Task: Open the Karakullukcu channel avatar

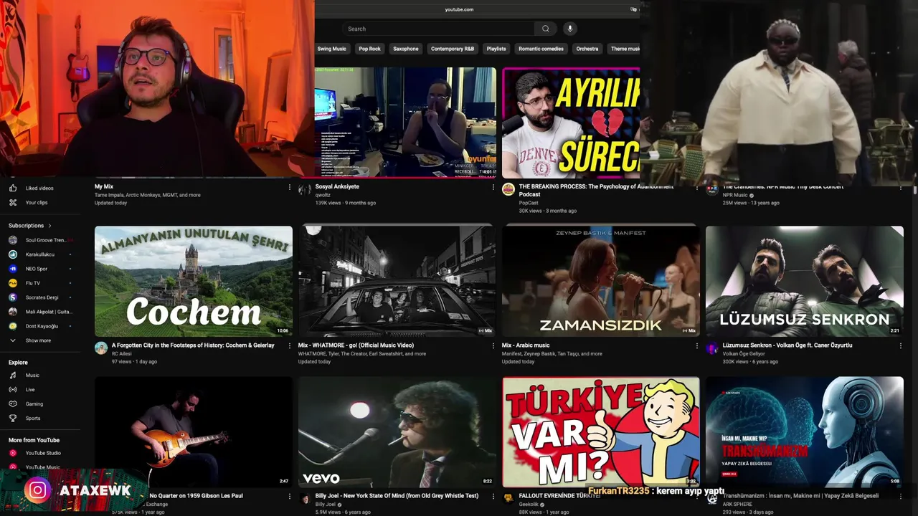Action: pyautogui.click(x=13, y=254)
